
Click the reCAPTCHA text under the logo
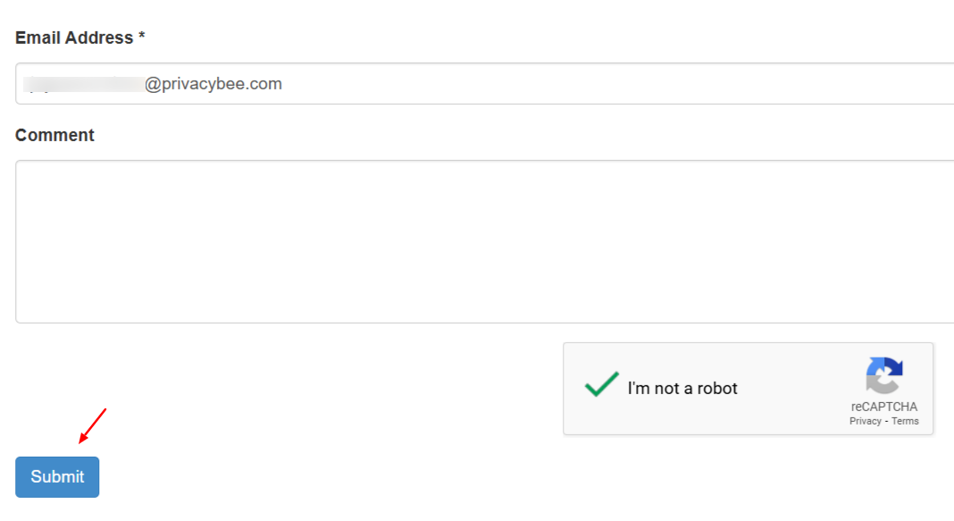[x=884, y=407]
